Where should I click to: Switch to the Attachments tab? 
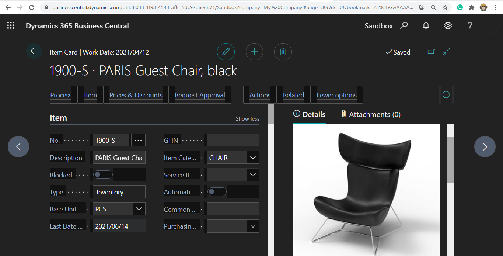tap(370, 114)
